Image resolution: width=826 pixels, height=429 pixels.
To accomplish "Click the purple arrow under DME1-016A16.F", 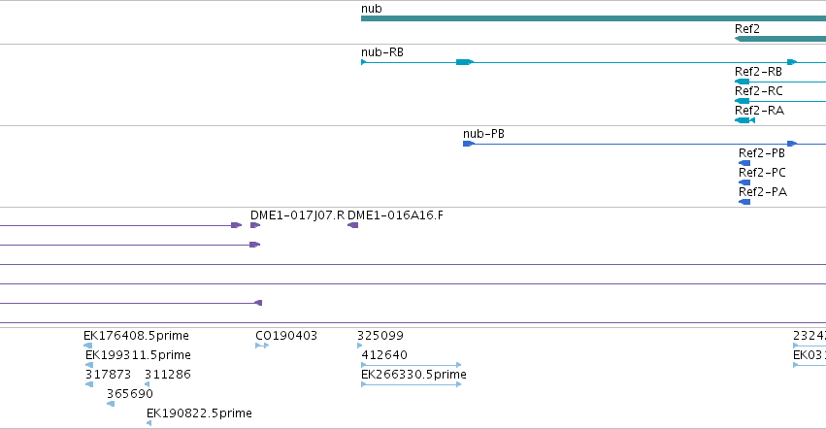I will [352, 225].
